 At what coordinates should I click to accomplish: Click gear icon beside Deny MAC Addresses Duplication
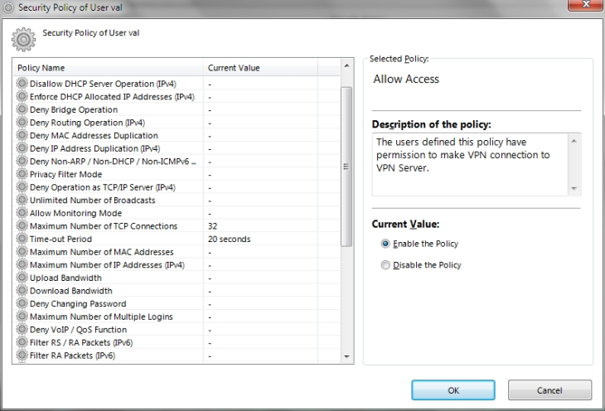pyautogui.click(x=22, y=135)
